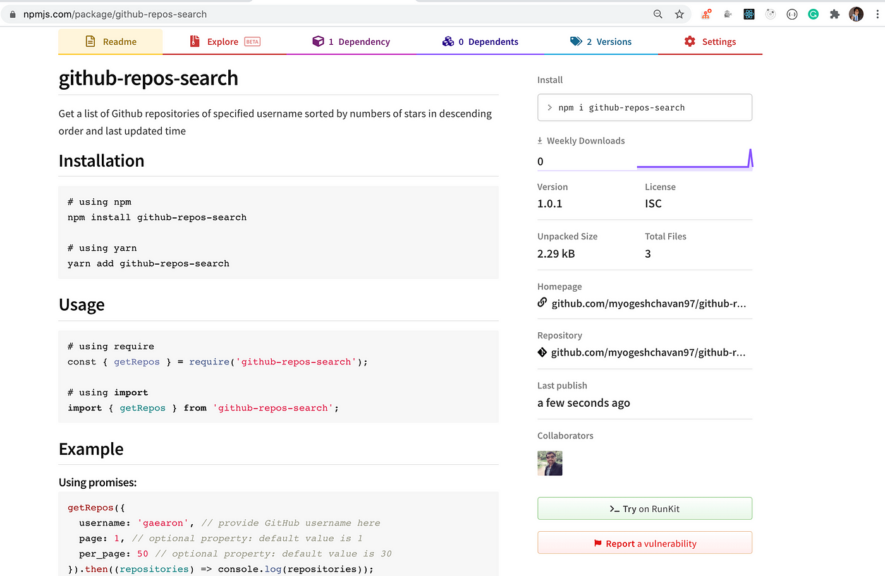Click the per_page: 50 code line
This screenshot has width=885, height=576.
(235, 554)
